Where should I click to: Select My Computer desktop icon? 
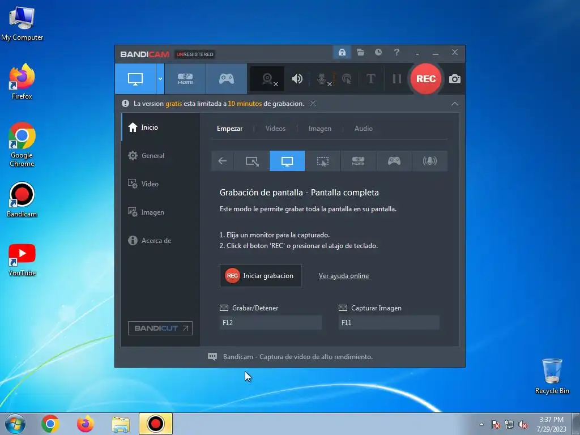[x=22, y=24]
